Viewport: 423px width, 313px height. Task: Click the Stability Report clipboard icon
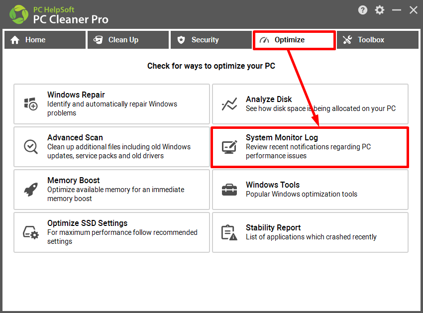tap(229, 232)
